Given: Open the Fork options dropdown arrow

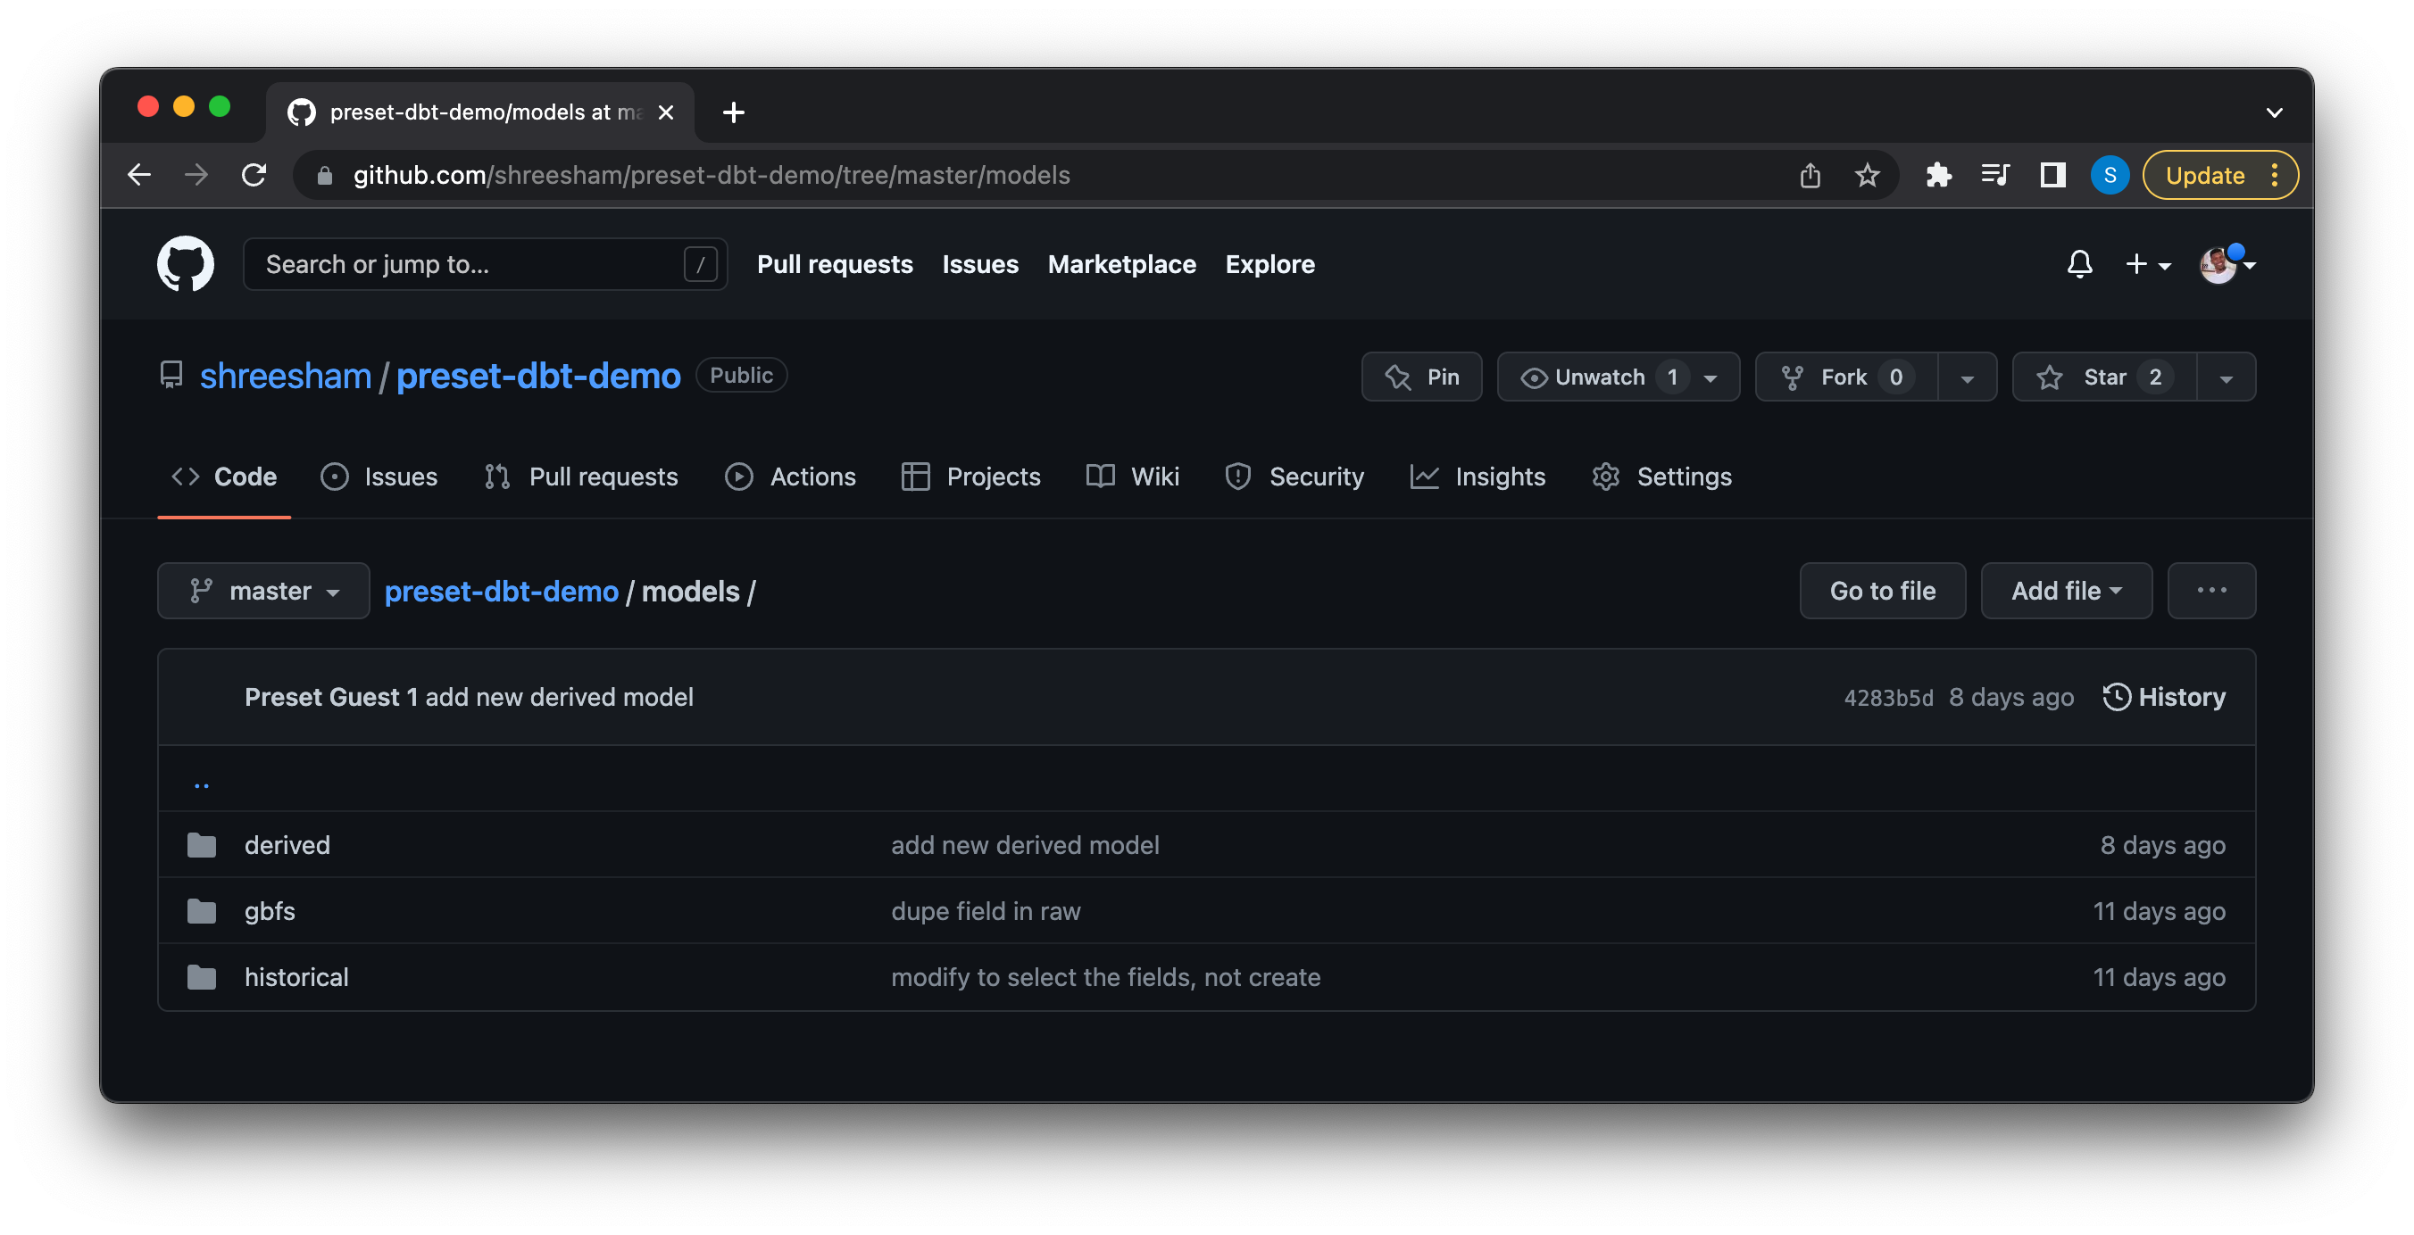Looking at the screenshot, I should 1967,377.
